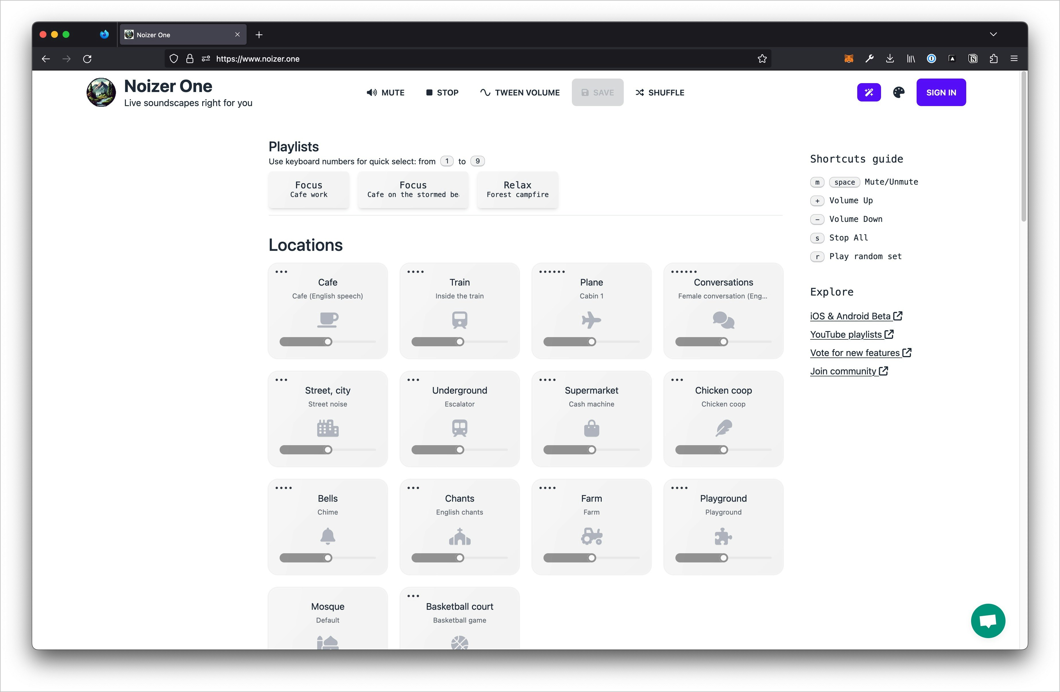
Task: Bookmark page with the star icon
Action: coord(762,58)
